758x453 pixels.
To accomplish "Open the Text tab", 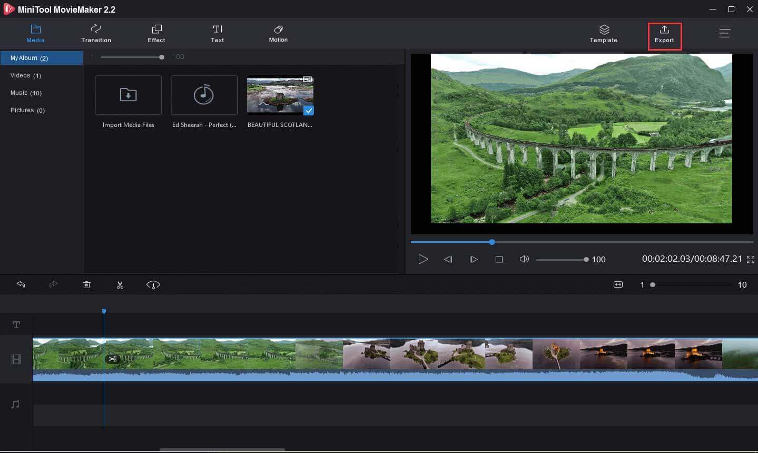I will click(x=218, y=34).
